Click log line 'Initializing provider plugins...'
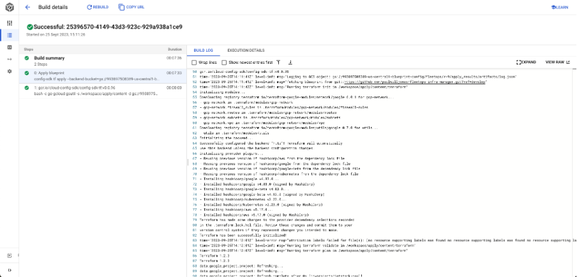This screenshot has width=577, height=277. click(x=232, y=153)
